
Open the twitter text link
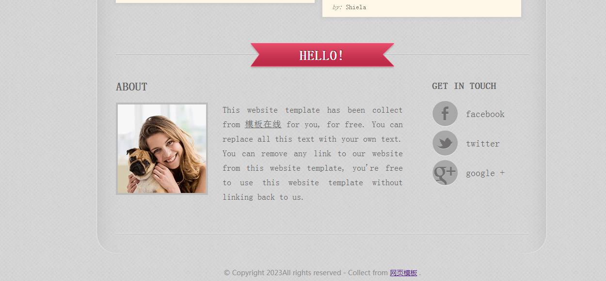[482, 144]
